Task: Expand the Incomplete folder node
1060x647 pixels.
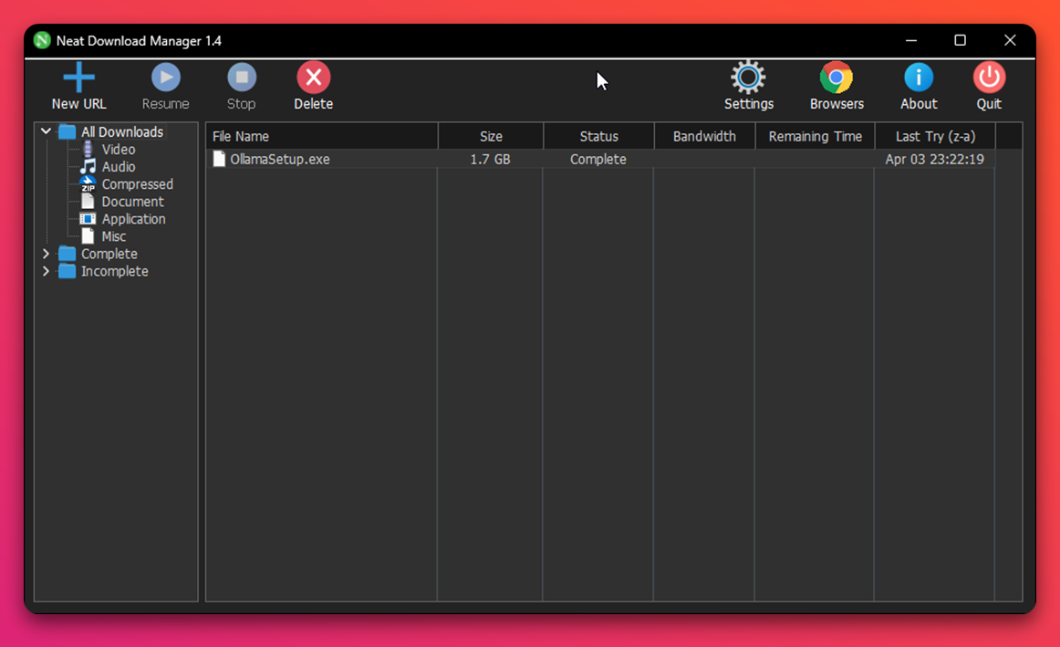Action: click(x=46, y=271)
